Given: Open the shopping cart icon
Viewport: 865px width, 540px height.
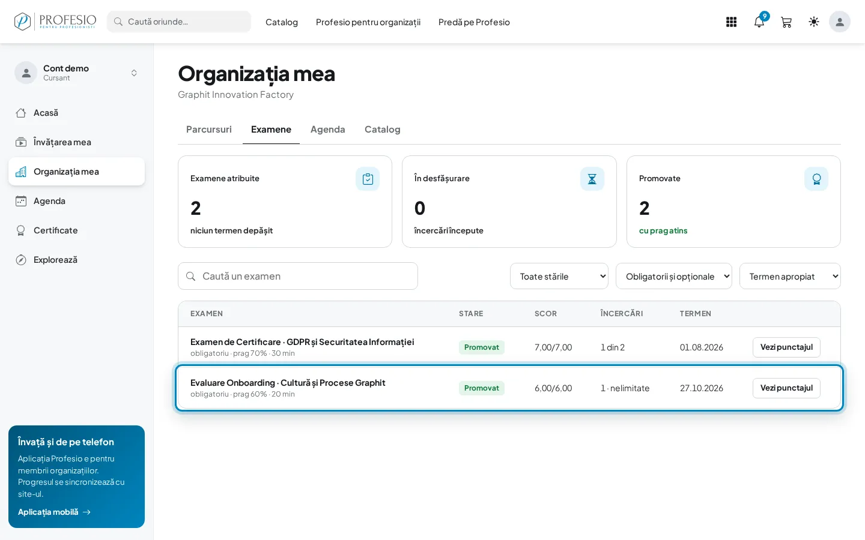Looking at the screenshot, I should [786, 22].
